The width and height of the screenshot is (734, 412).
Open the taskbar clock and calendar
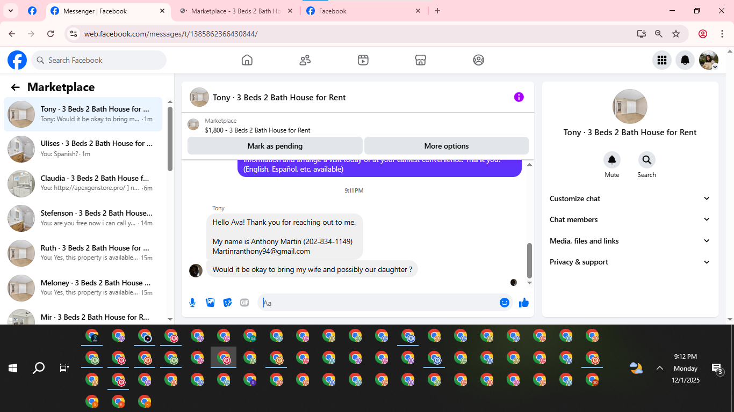(x=686, y=368)
